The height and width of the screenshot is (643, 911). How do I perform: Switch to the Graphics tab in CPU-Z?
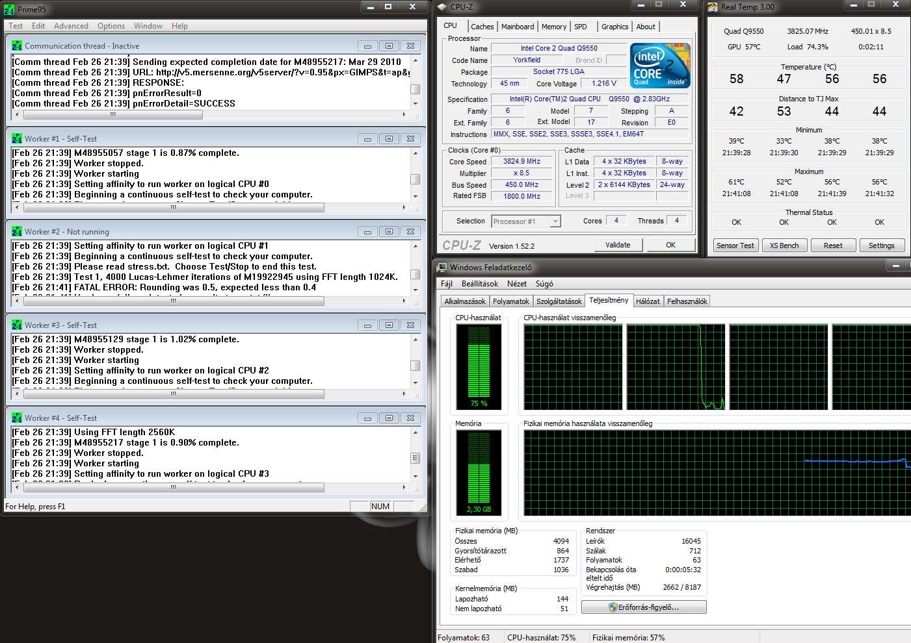click(x=614, y=27)
